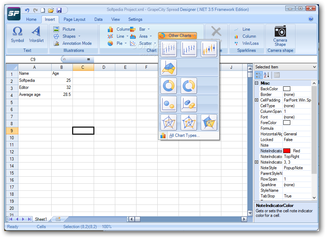This screenshot has height=238, width=326.
Task: Create a new blank document
Action: click(43, 10)
